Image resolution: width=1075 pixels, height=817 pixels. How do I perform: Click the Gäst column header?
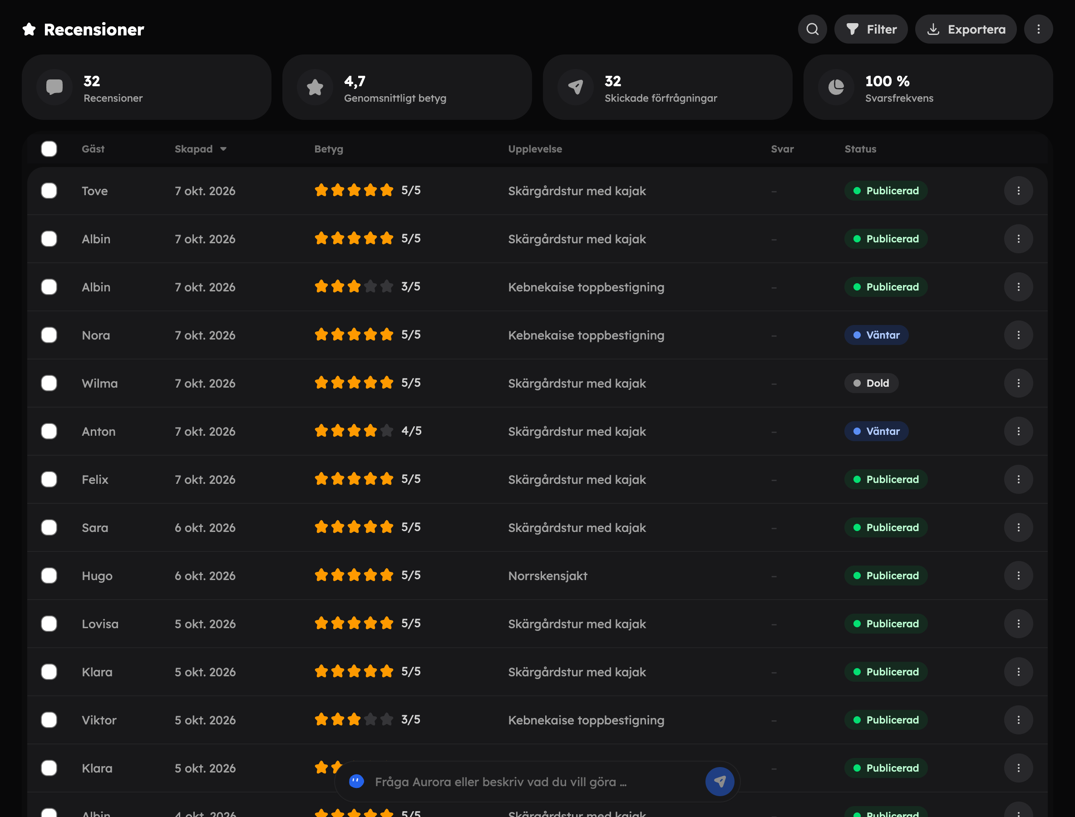pos(93,149)
